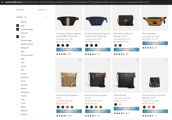Tick the Cosmetic Cases filter
This screenshot has height=120, width=172.
pos(17,55)
